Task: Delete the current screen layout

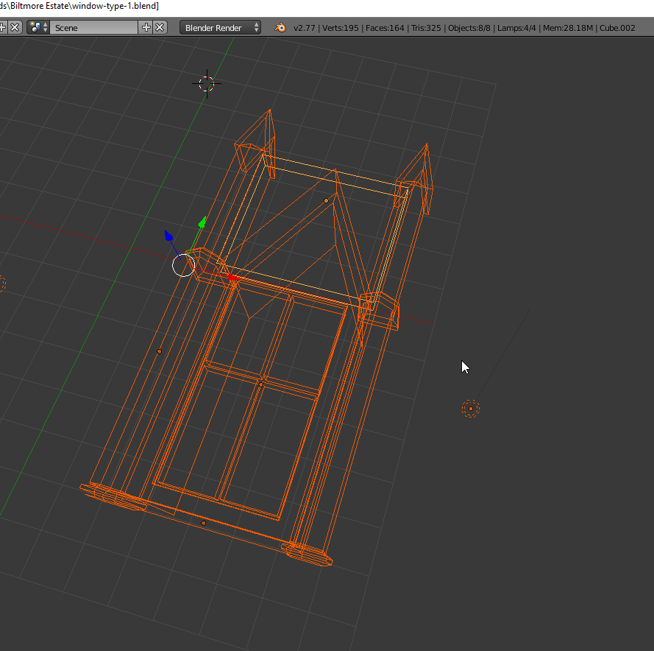Action: (x=15, y=27)
